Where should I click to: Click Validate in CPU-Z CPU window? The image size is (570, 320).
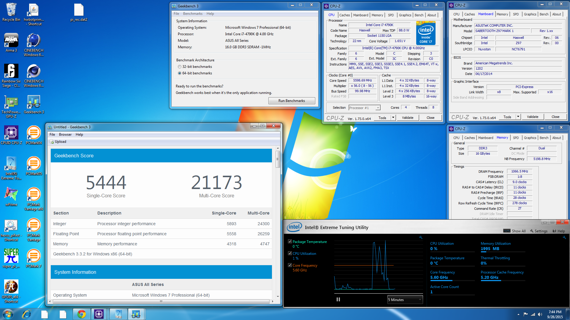[408, 118]
